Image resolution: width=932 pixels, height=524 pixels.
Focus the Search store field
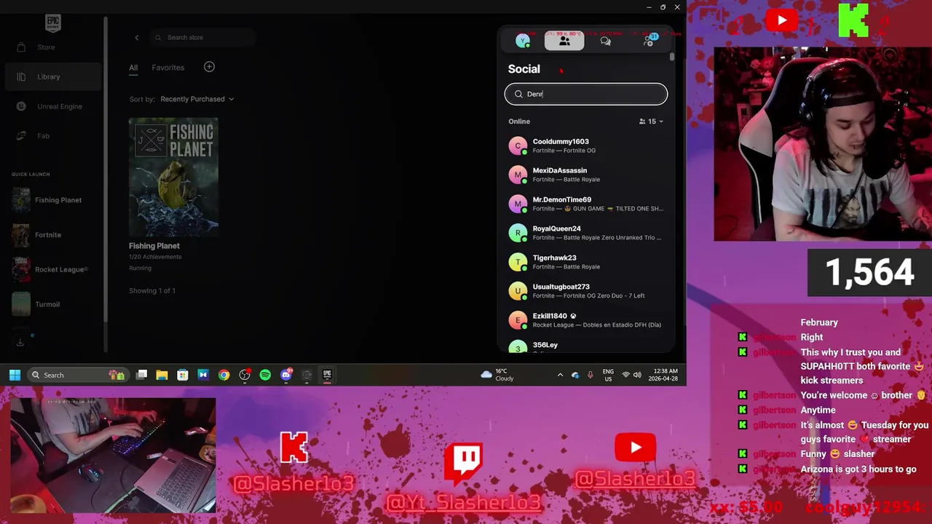tap(204, 37)
